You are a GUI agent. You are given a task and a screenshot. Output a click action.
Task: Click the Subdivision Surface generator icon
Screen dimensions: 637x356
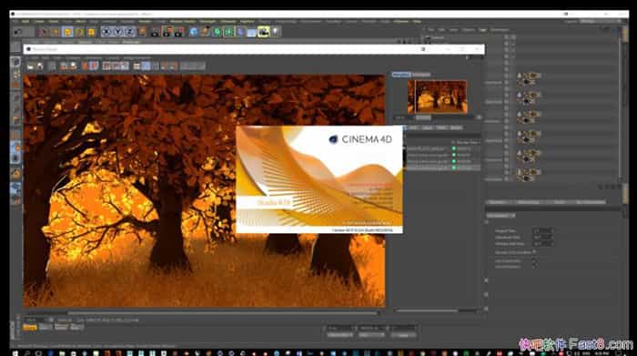pyautogui.click(x=217, y=32)
